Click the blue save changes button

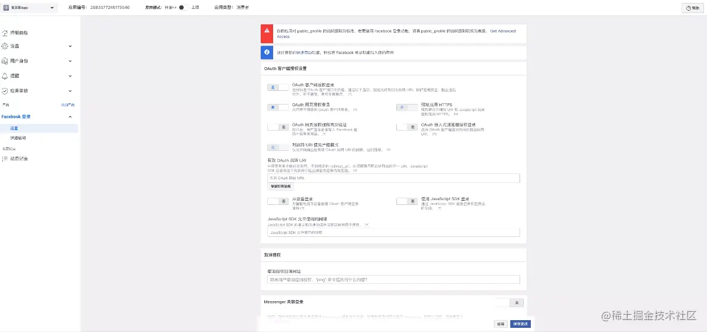[520, 324]
